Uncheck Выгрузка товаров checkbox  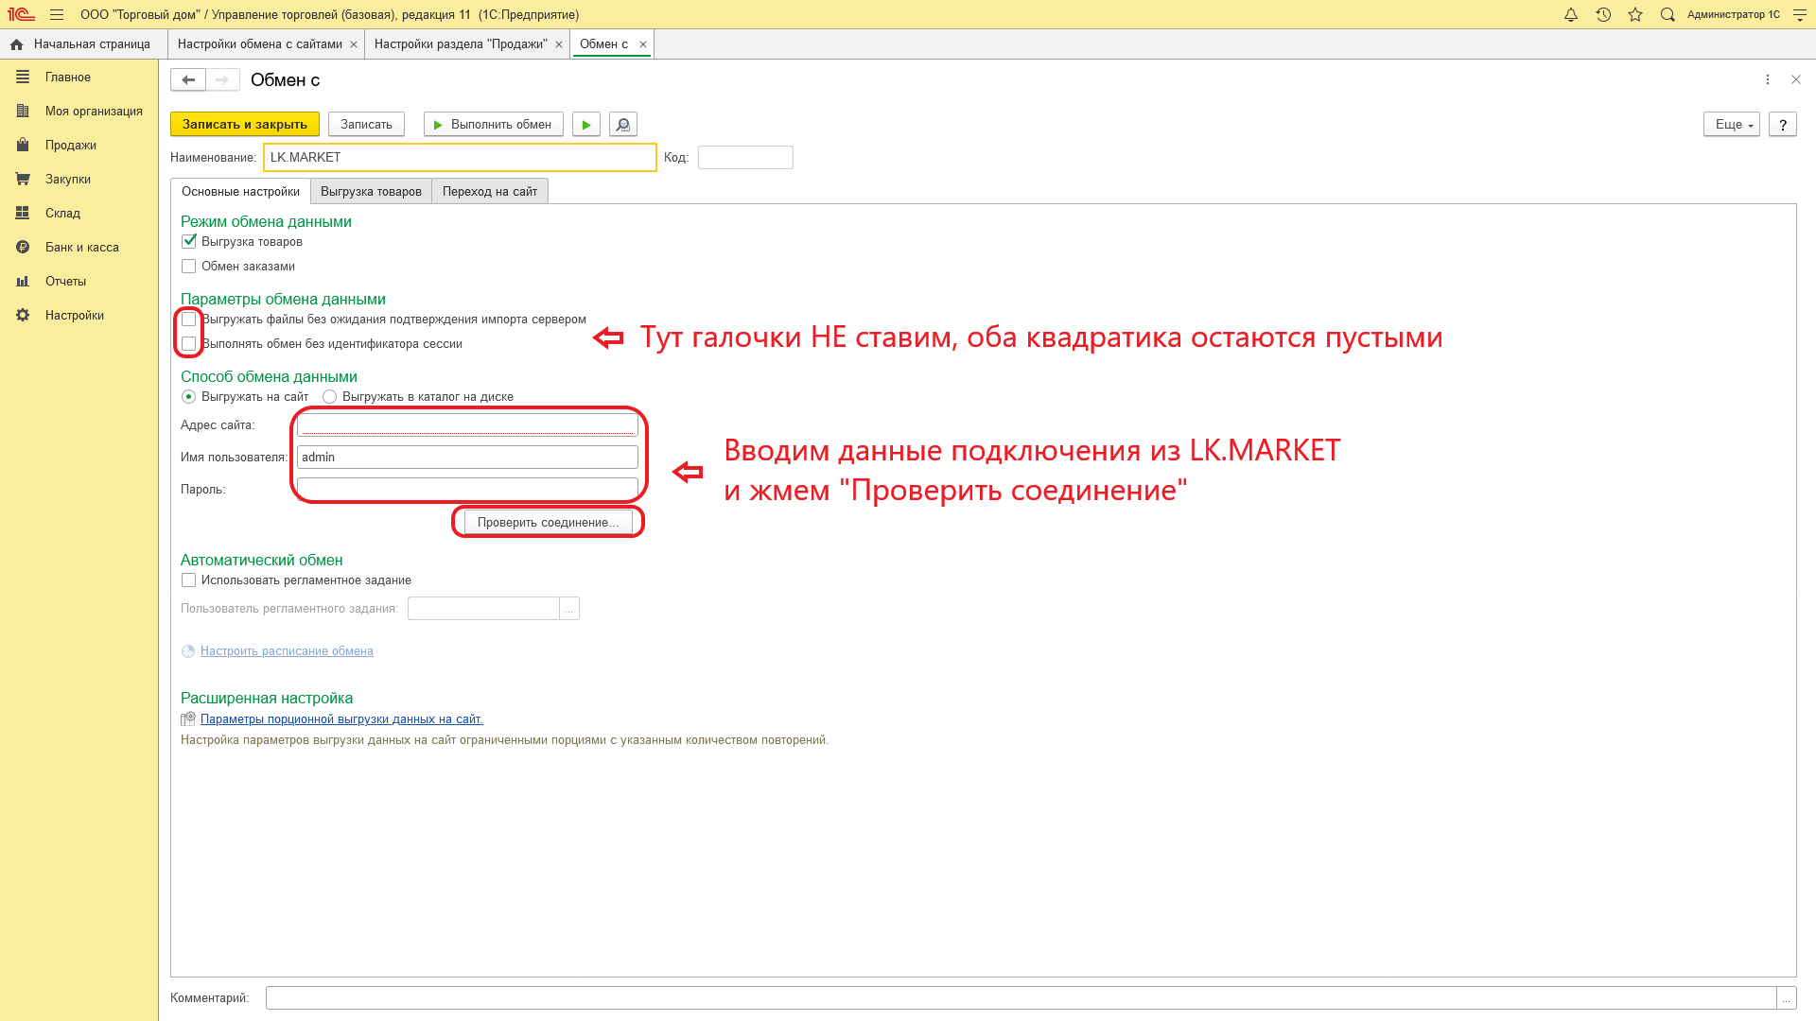tap(189, 242)
